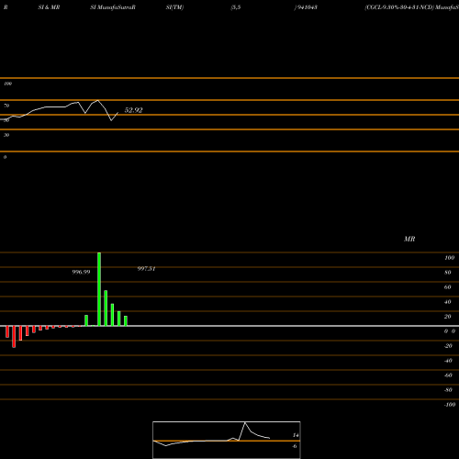
Task: Click the RSI axis label 70
Action: pos(6,106)
